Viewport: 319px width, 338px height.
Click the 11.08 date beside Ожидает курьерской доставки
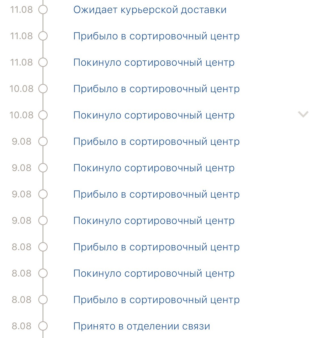point(21,10)
